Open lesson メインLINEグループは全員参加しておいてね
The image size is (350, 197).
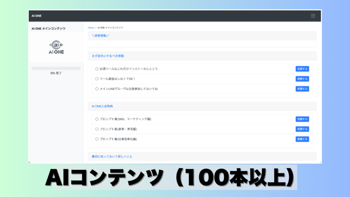[129, 89]
